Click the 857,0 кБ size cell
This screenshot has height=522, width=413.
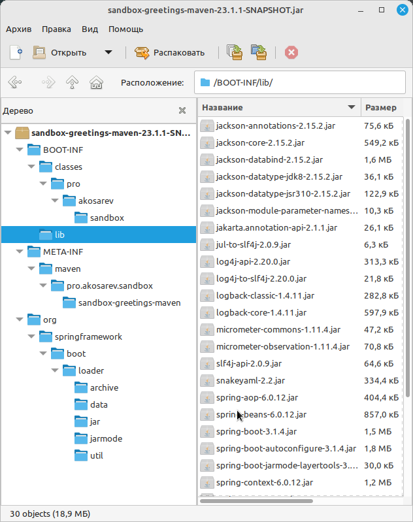tap(381, 414)
